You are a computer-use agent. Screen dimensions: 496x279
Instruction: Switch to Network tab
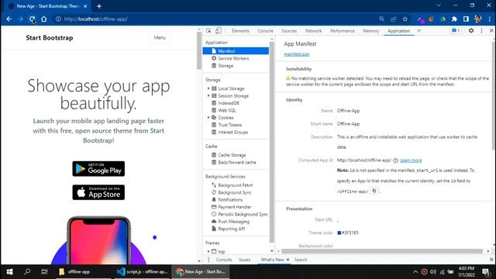pos(313,31)
